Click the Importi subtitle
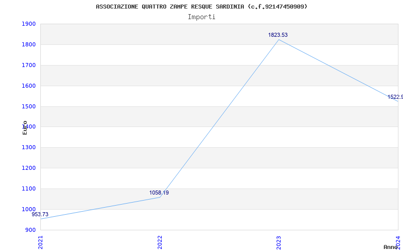This screenshot has height=252, width=403. coord(201,17)
